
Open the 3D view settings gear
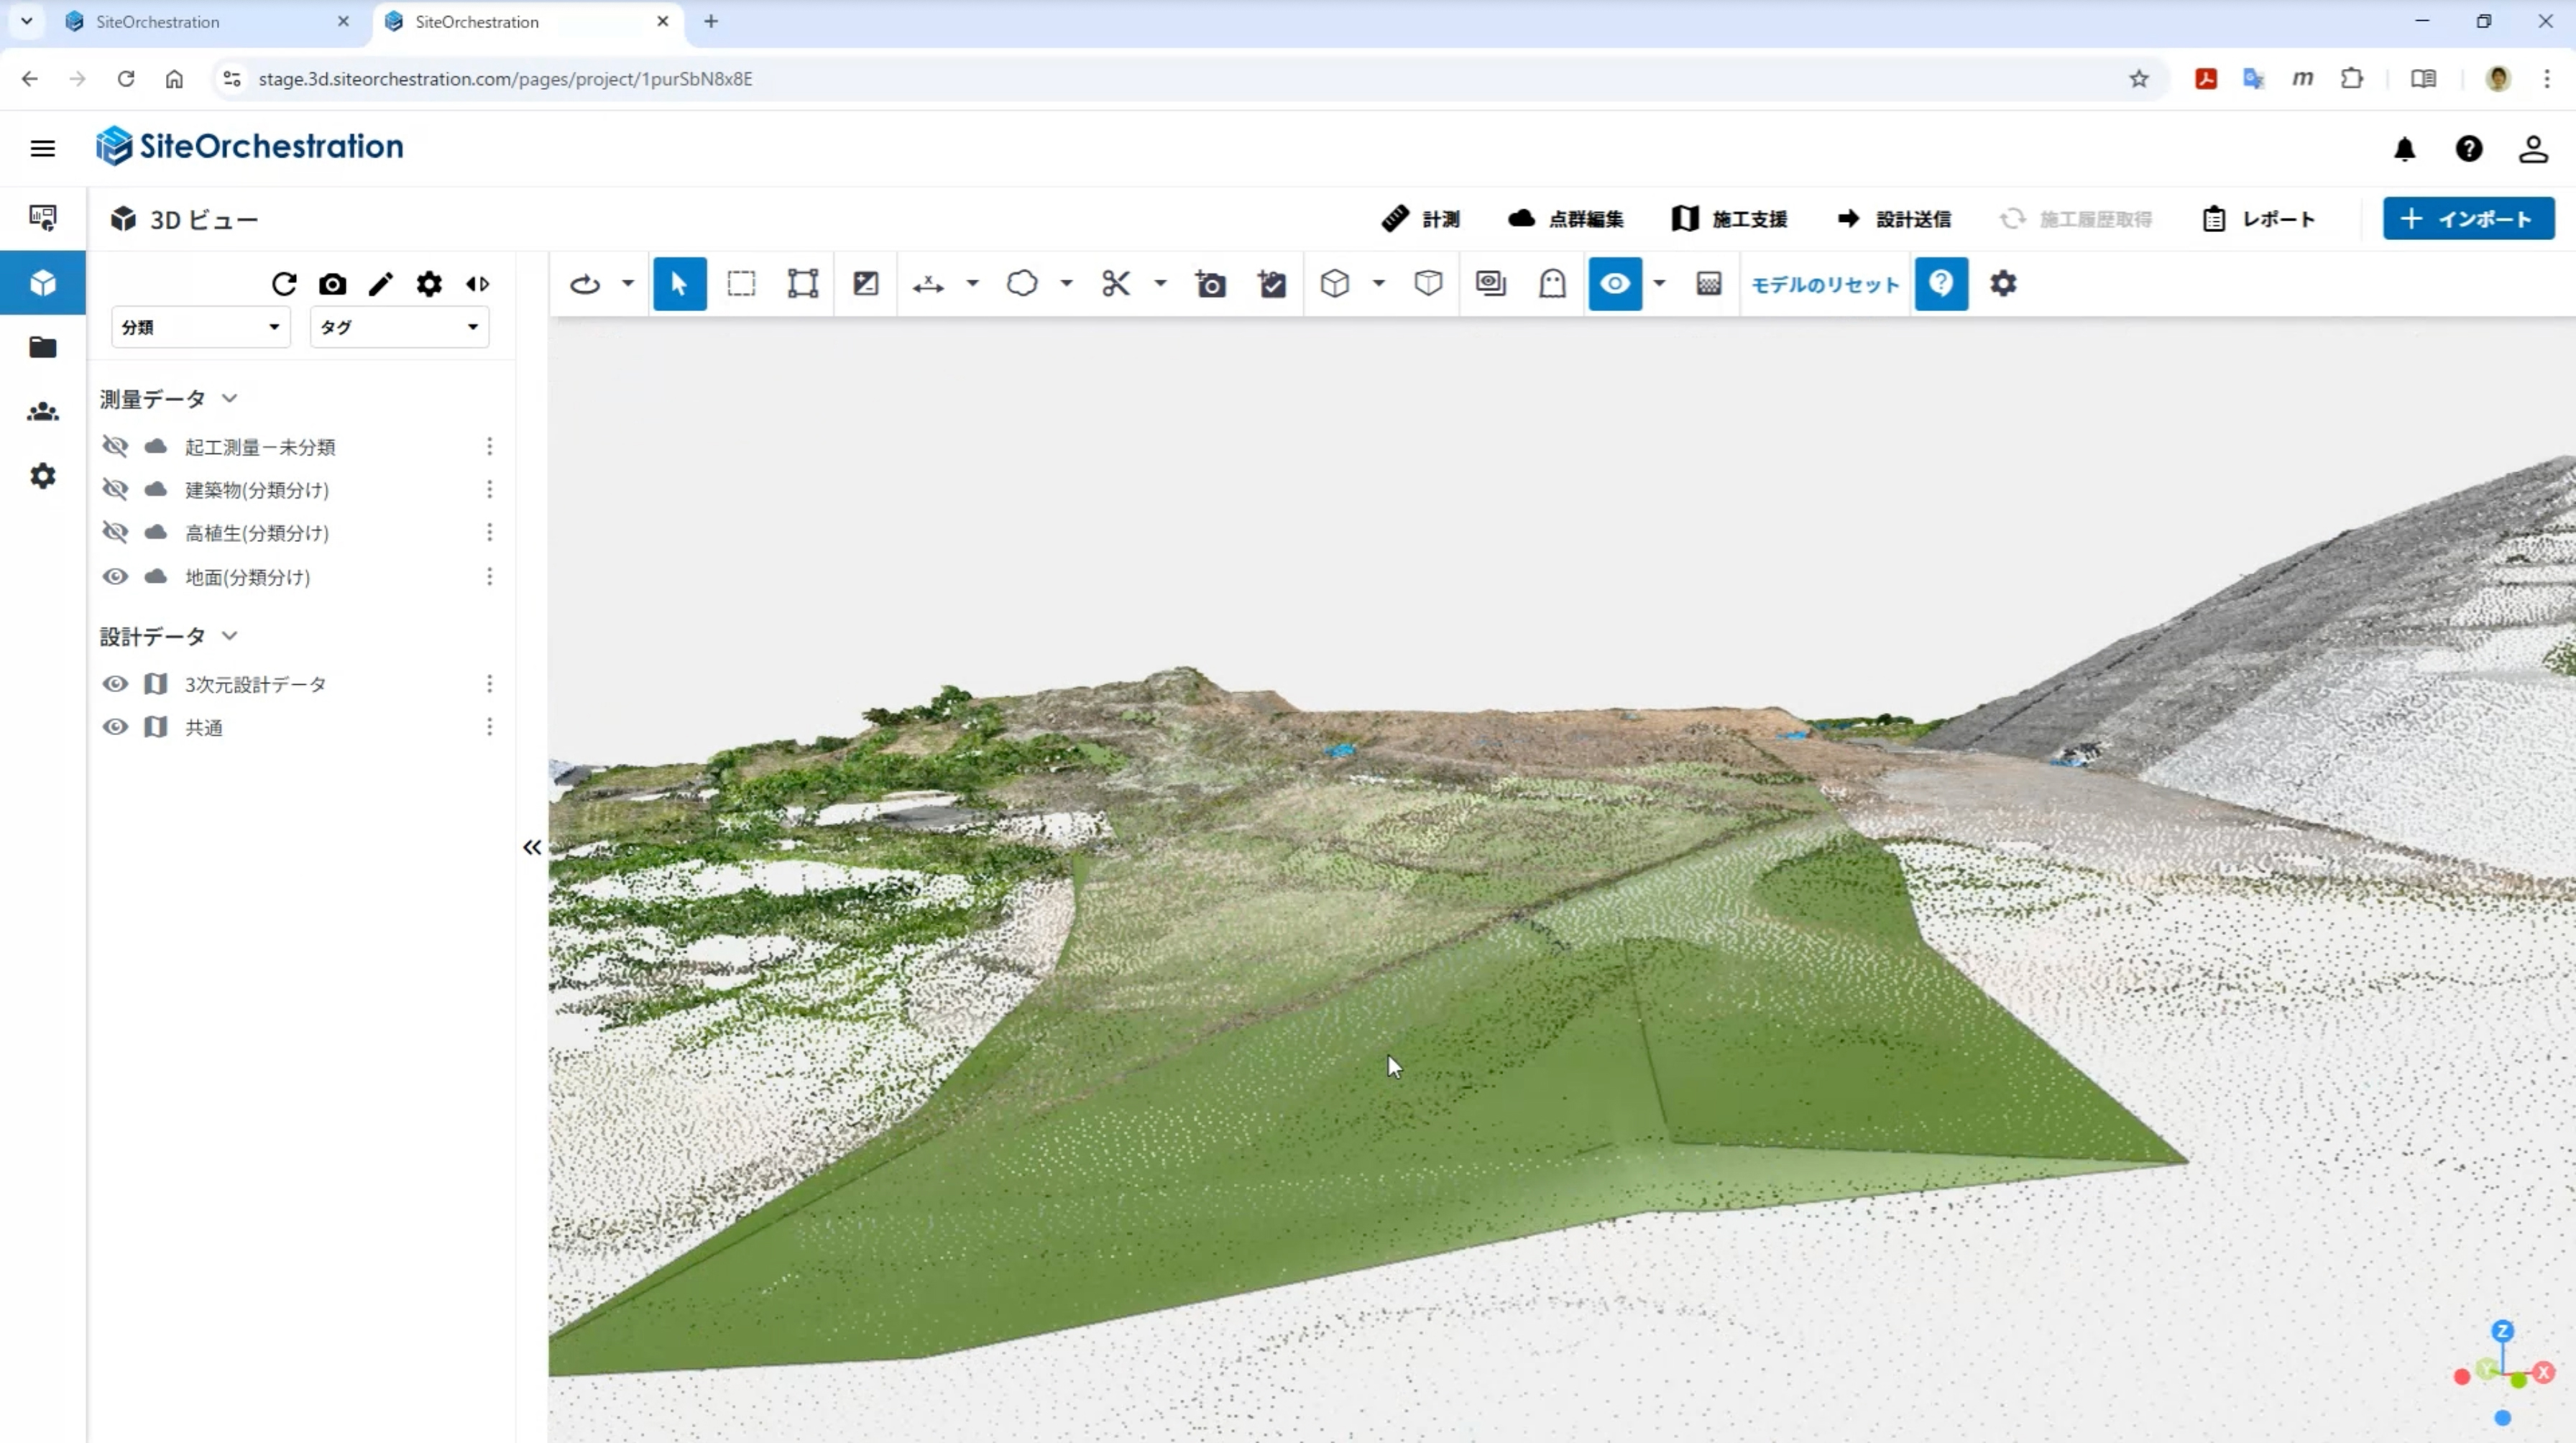coord(2003,284)
